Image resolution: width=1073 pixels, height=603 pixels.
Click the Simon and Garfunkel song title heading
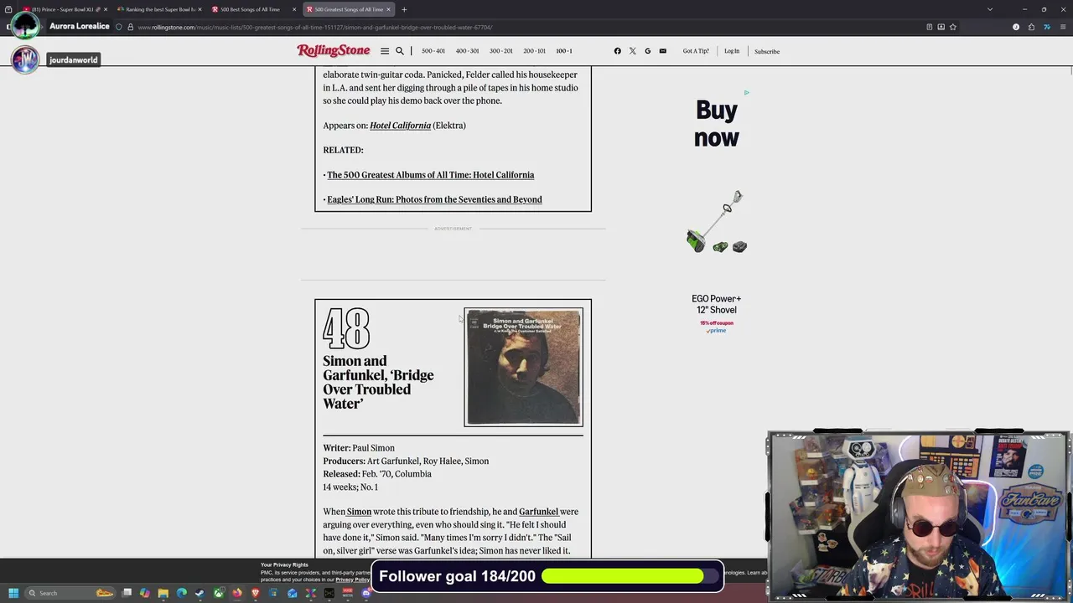378,382
